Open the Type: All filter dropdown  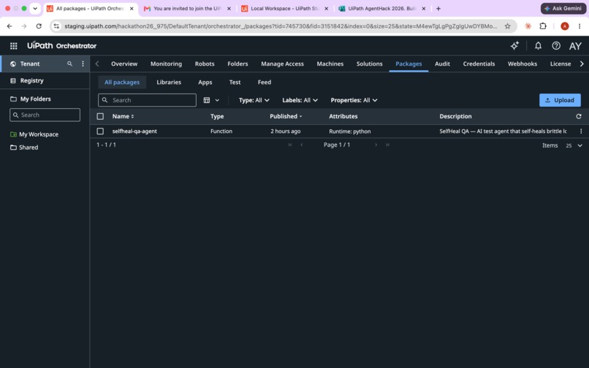[254, 100]
